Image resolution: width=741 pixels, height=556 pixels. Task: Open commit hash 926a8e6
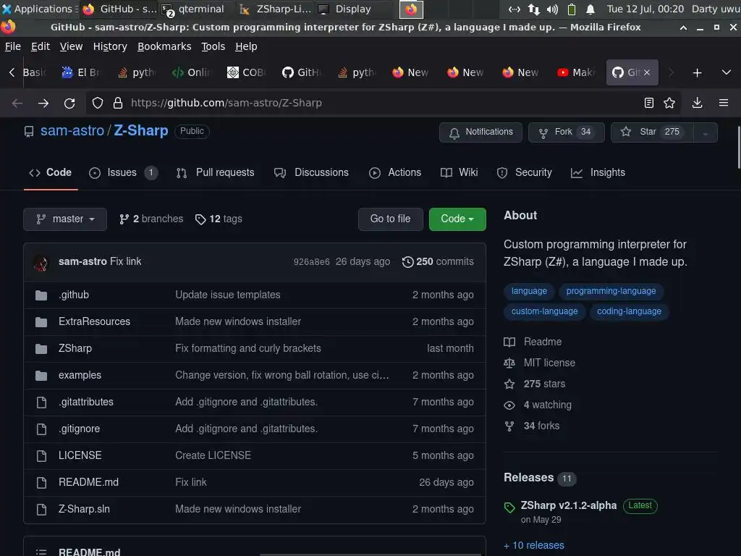point(311,262)
